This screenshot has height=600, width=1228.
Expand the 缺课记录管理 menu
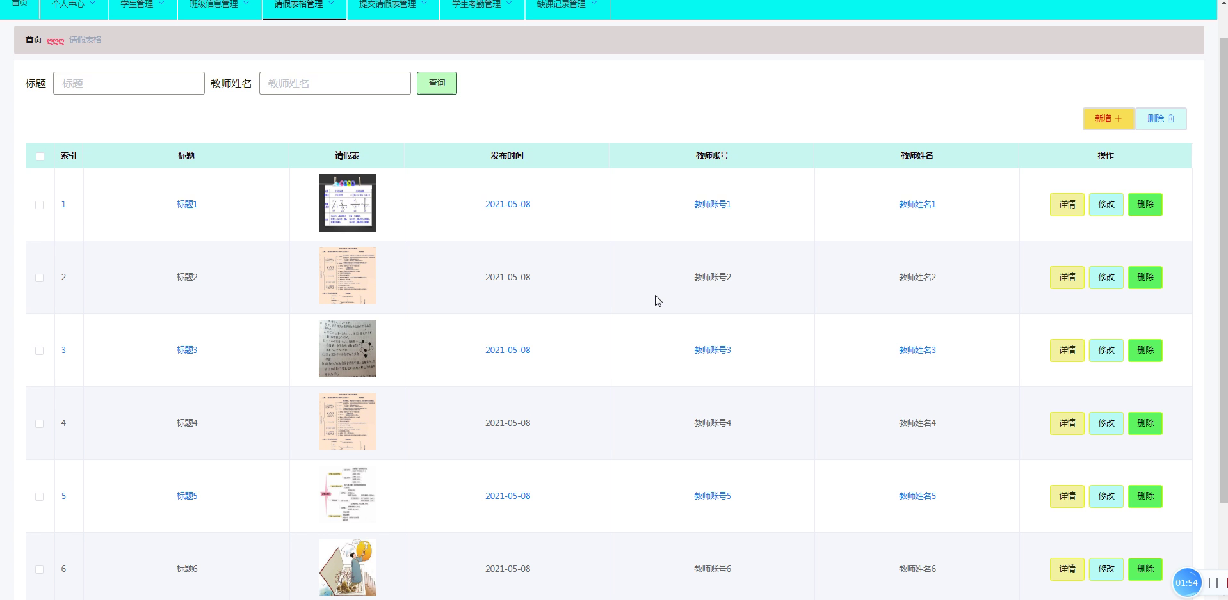pos(567,5)
